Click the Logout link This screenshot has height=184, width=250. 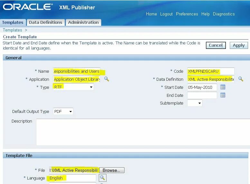pos(166,14)
